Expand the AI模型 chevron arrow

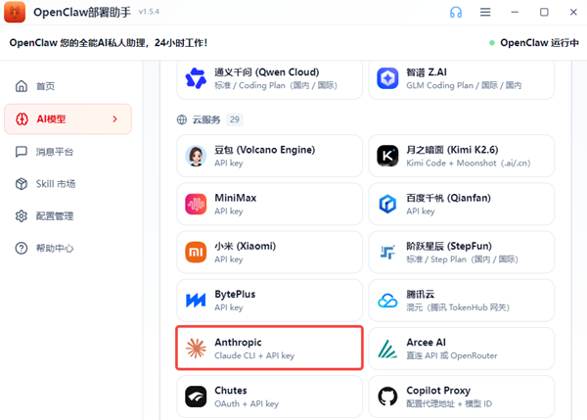click(114, 119)
